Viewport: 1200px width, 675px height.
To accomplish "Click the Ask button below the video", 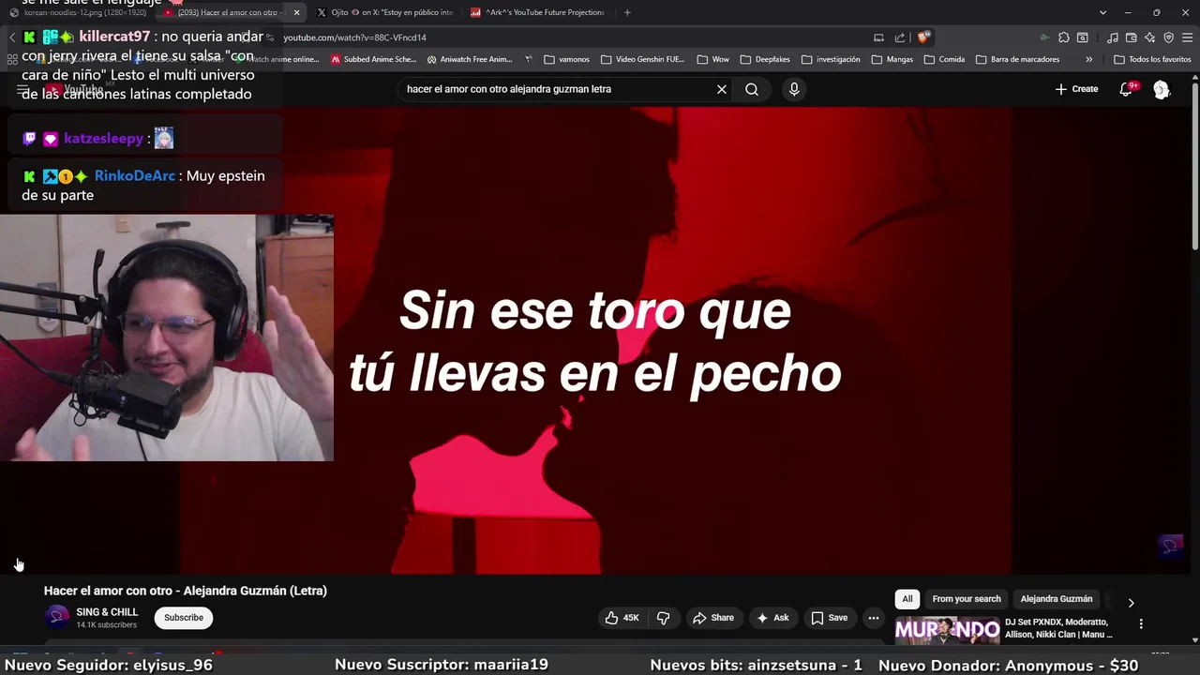I will pyautogui.click(x=772, y=618).
